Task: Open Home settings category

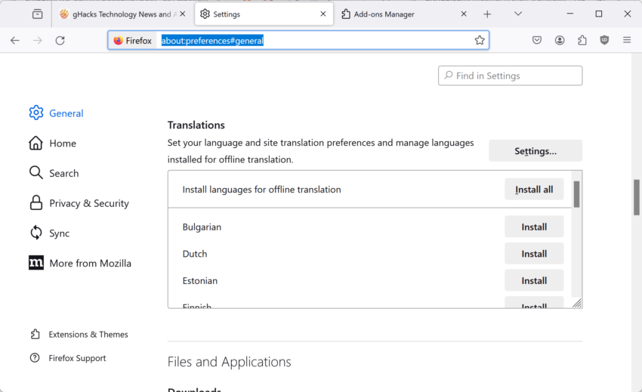Action: pos(52,144)
